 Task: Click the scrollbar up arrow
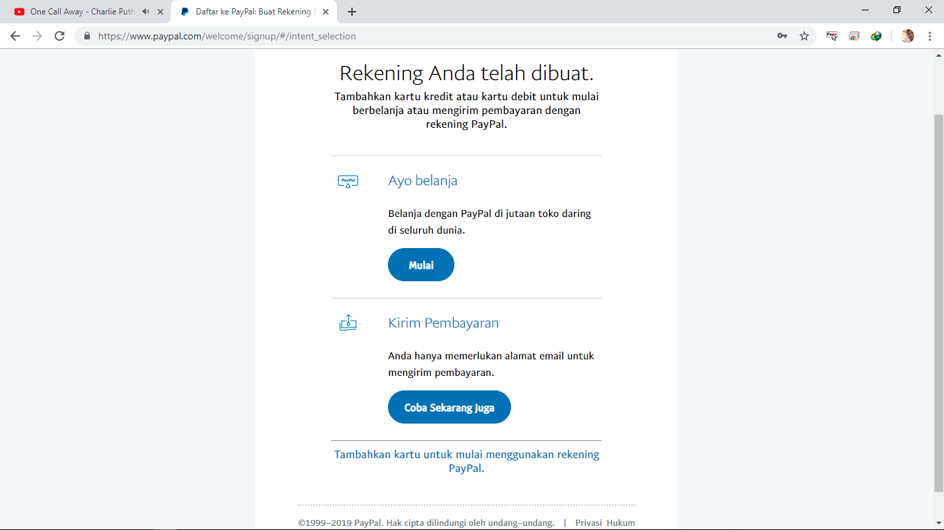click(938, 55)
